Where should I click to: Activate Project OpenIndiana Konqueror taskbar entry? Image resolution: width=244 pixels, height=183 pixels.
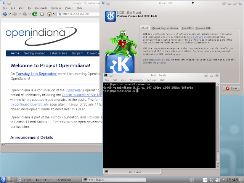click(49, 180)
